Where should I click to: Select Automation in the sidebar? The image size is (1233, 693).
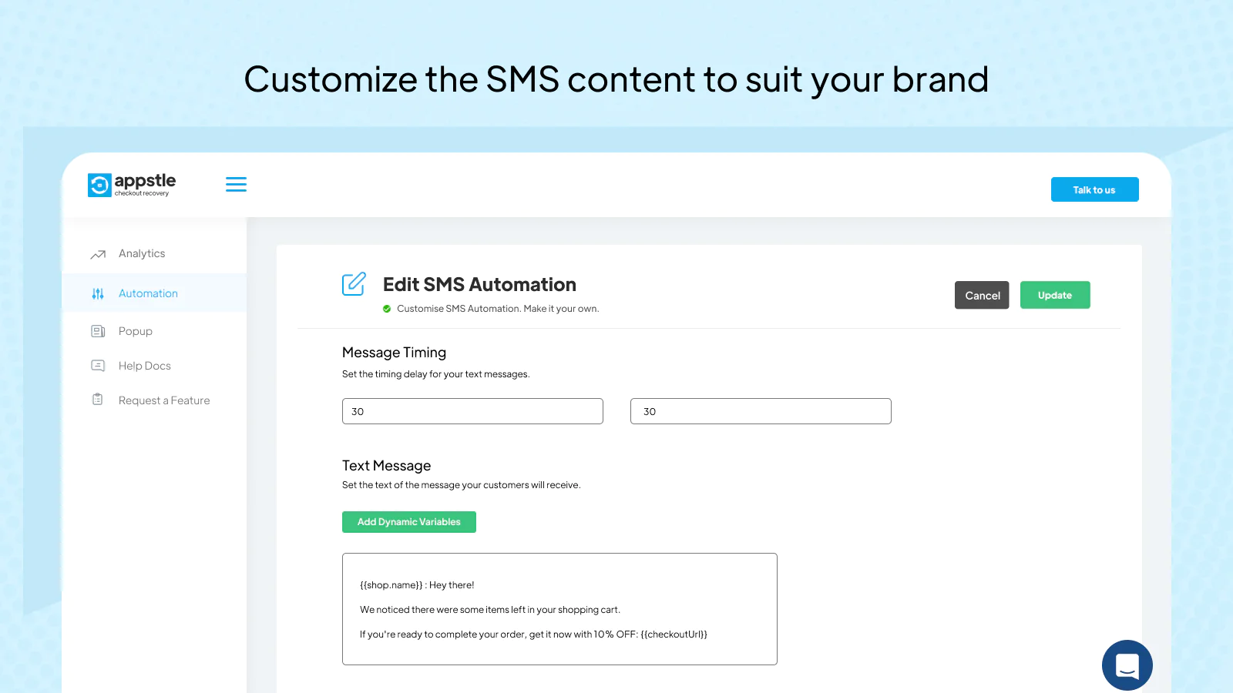[x=148, y=293]
